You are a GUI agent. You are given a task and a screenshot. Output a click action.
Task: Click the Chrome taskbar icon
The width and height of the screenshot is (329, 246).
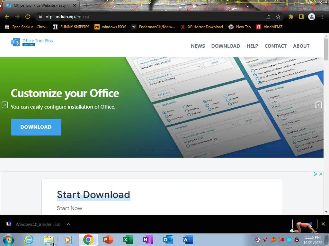[x=88, y=240]
